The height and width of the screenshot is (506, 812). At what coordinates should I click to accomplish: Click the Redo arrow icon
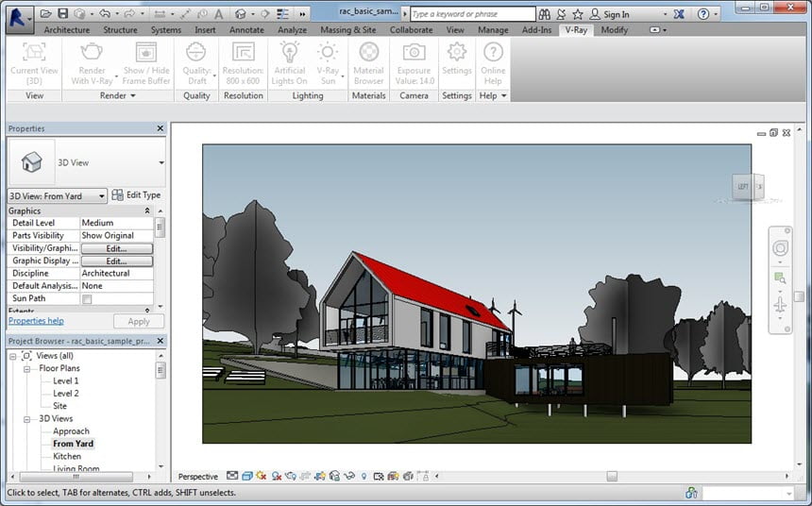pyautogui.click(x=129, y=14)
